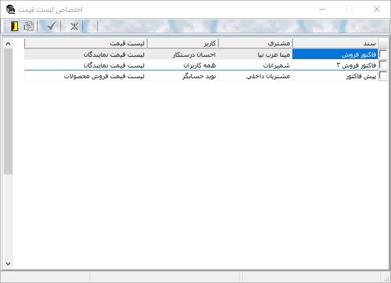Select the لیست قیمت column header
This screenshot has height=283, width=391.
click(x=85, y=44)
